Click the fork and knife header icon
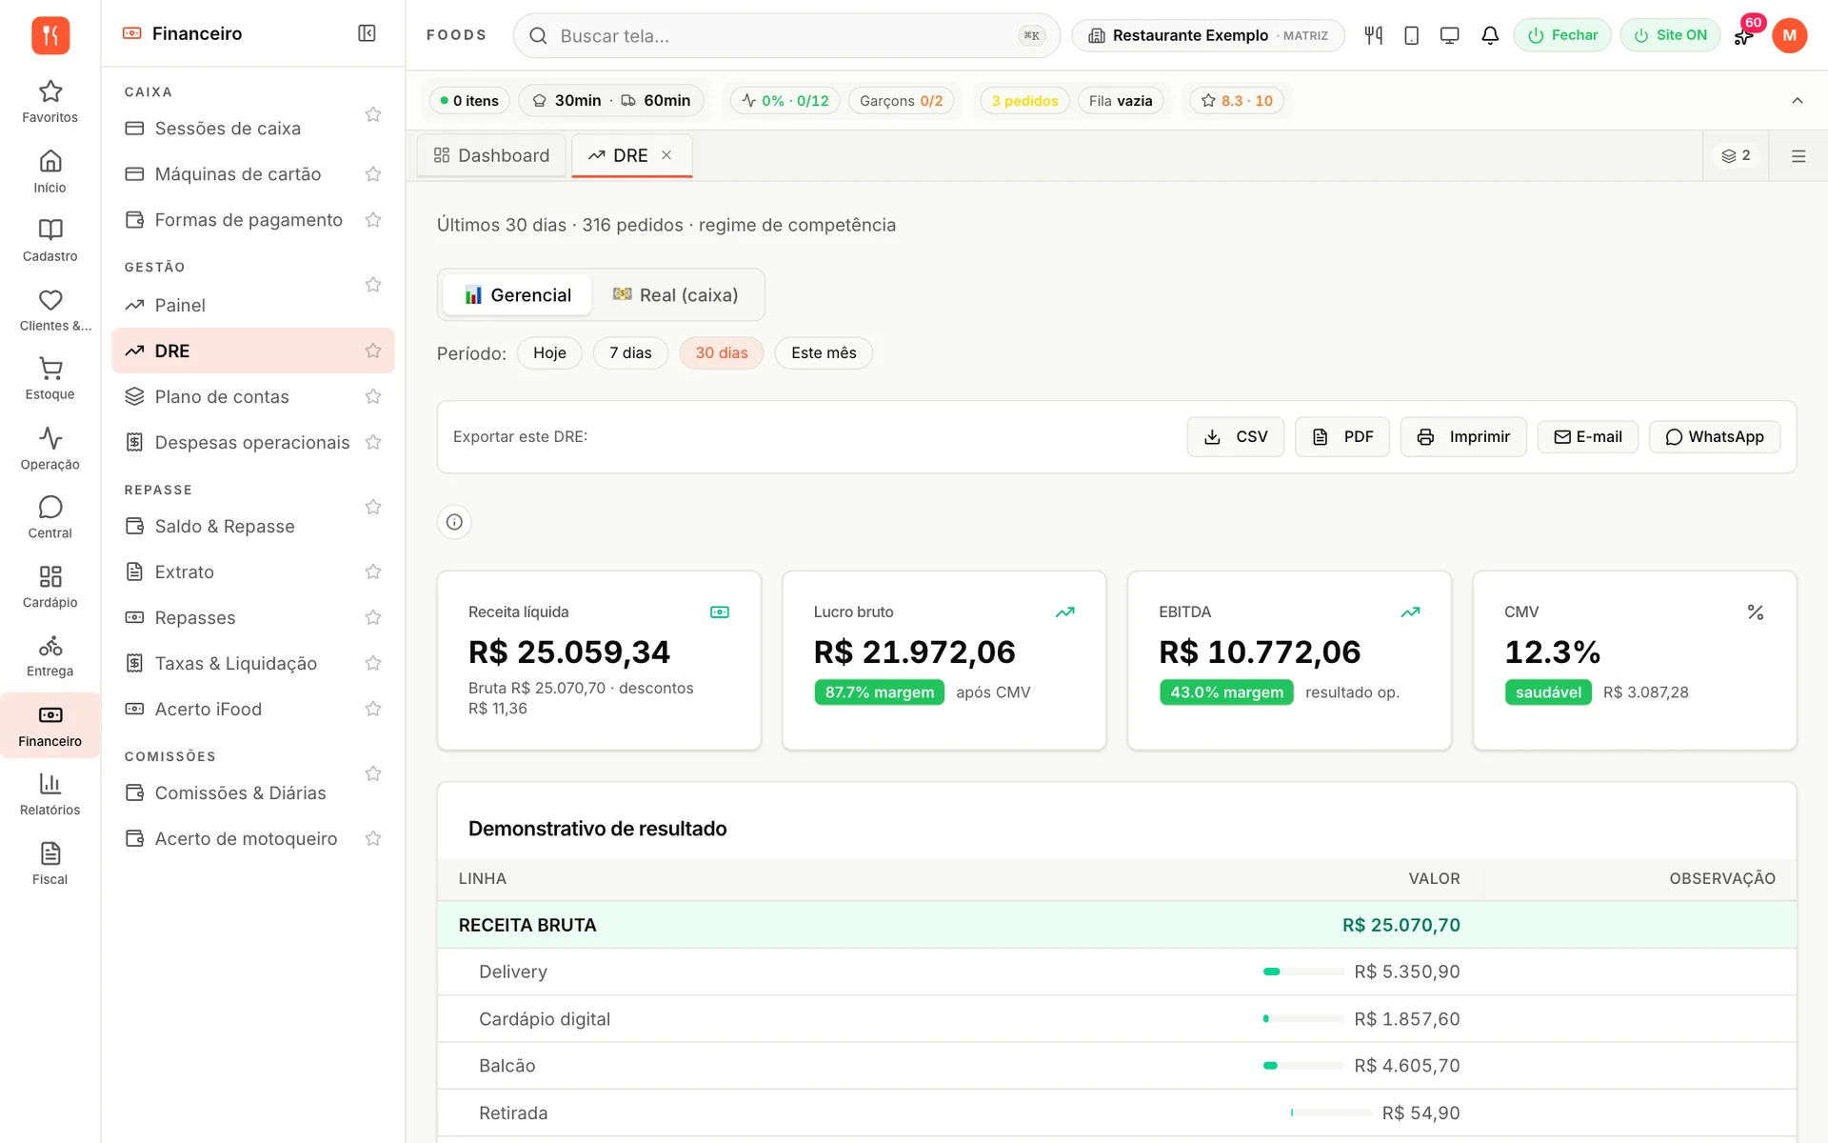Viewport: 1828px width, 1143px height. coord(1373,35)
